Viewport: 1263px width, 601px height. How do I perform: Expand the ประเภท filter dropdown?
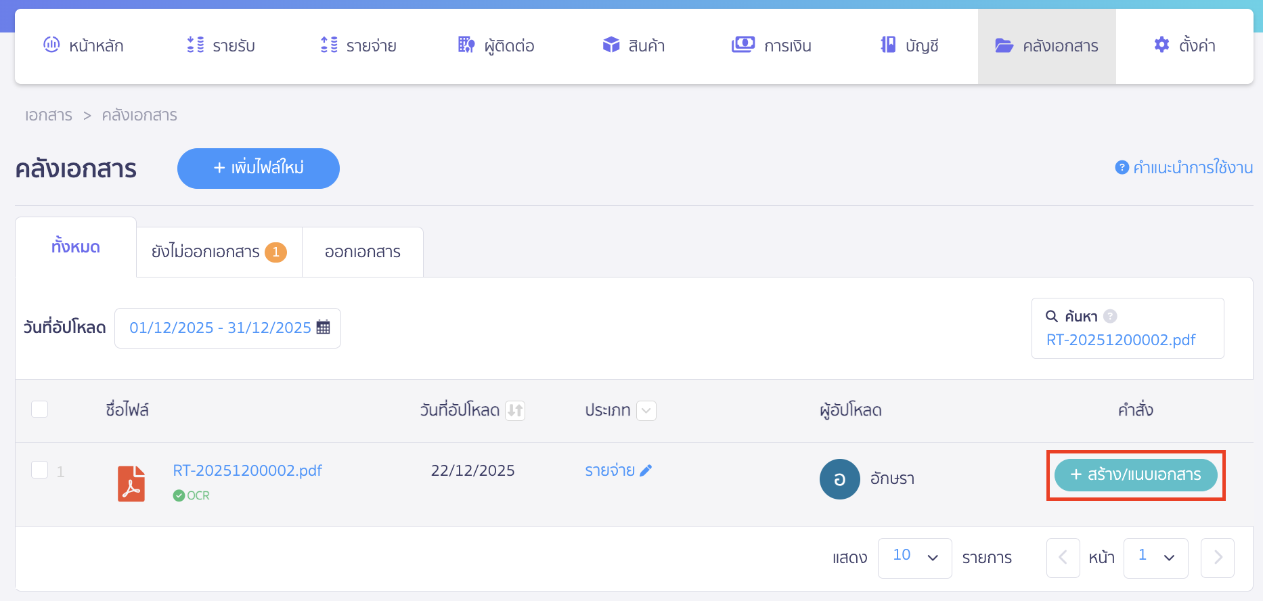point(646,410)
